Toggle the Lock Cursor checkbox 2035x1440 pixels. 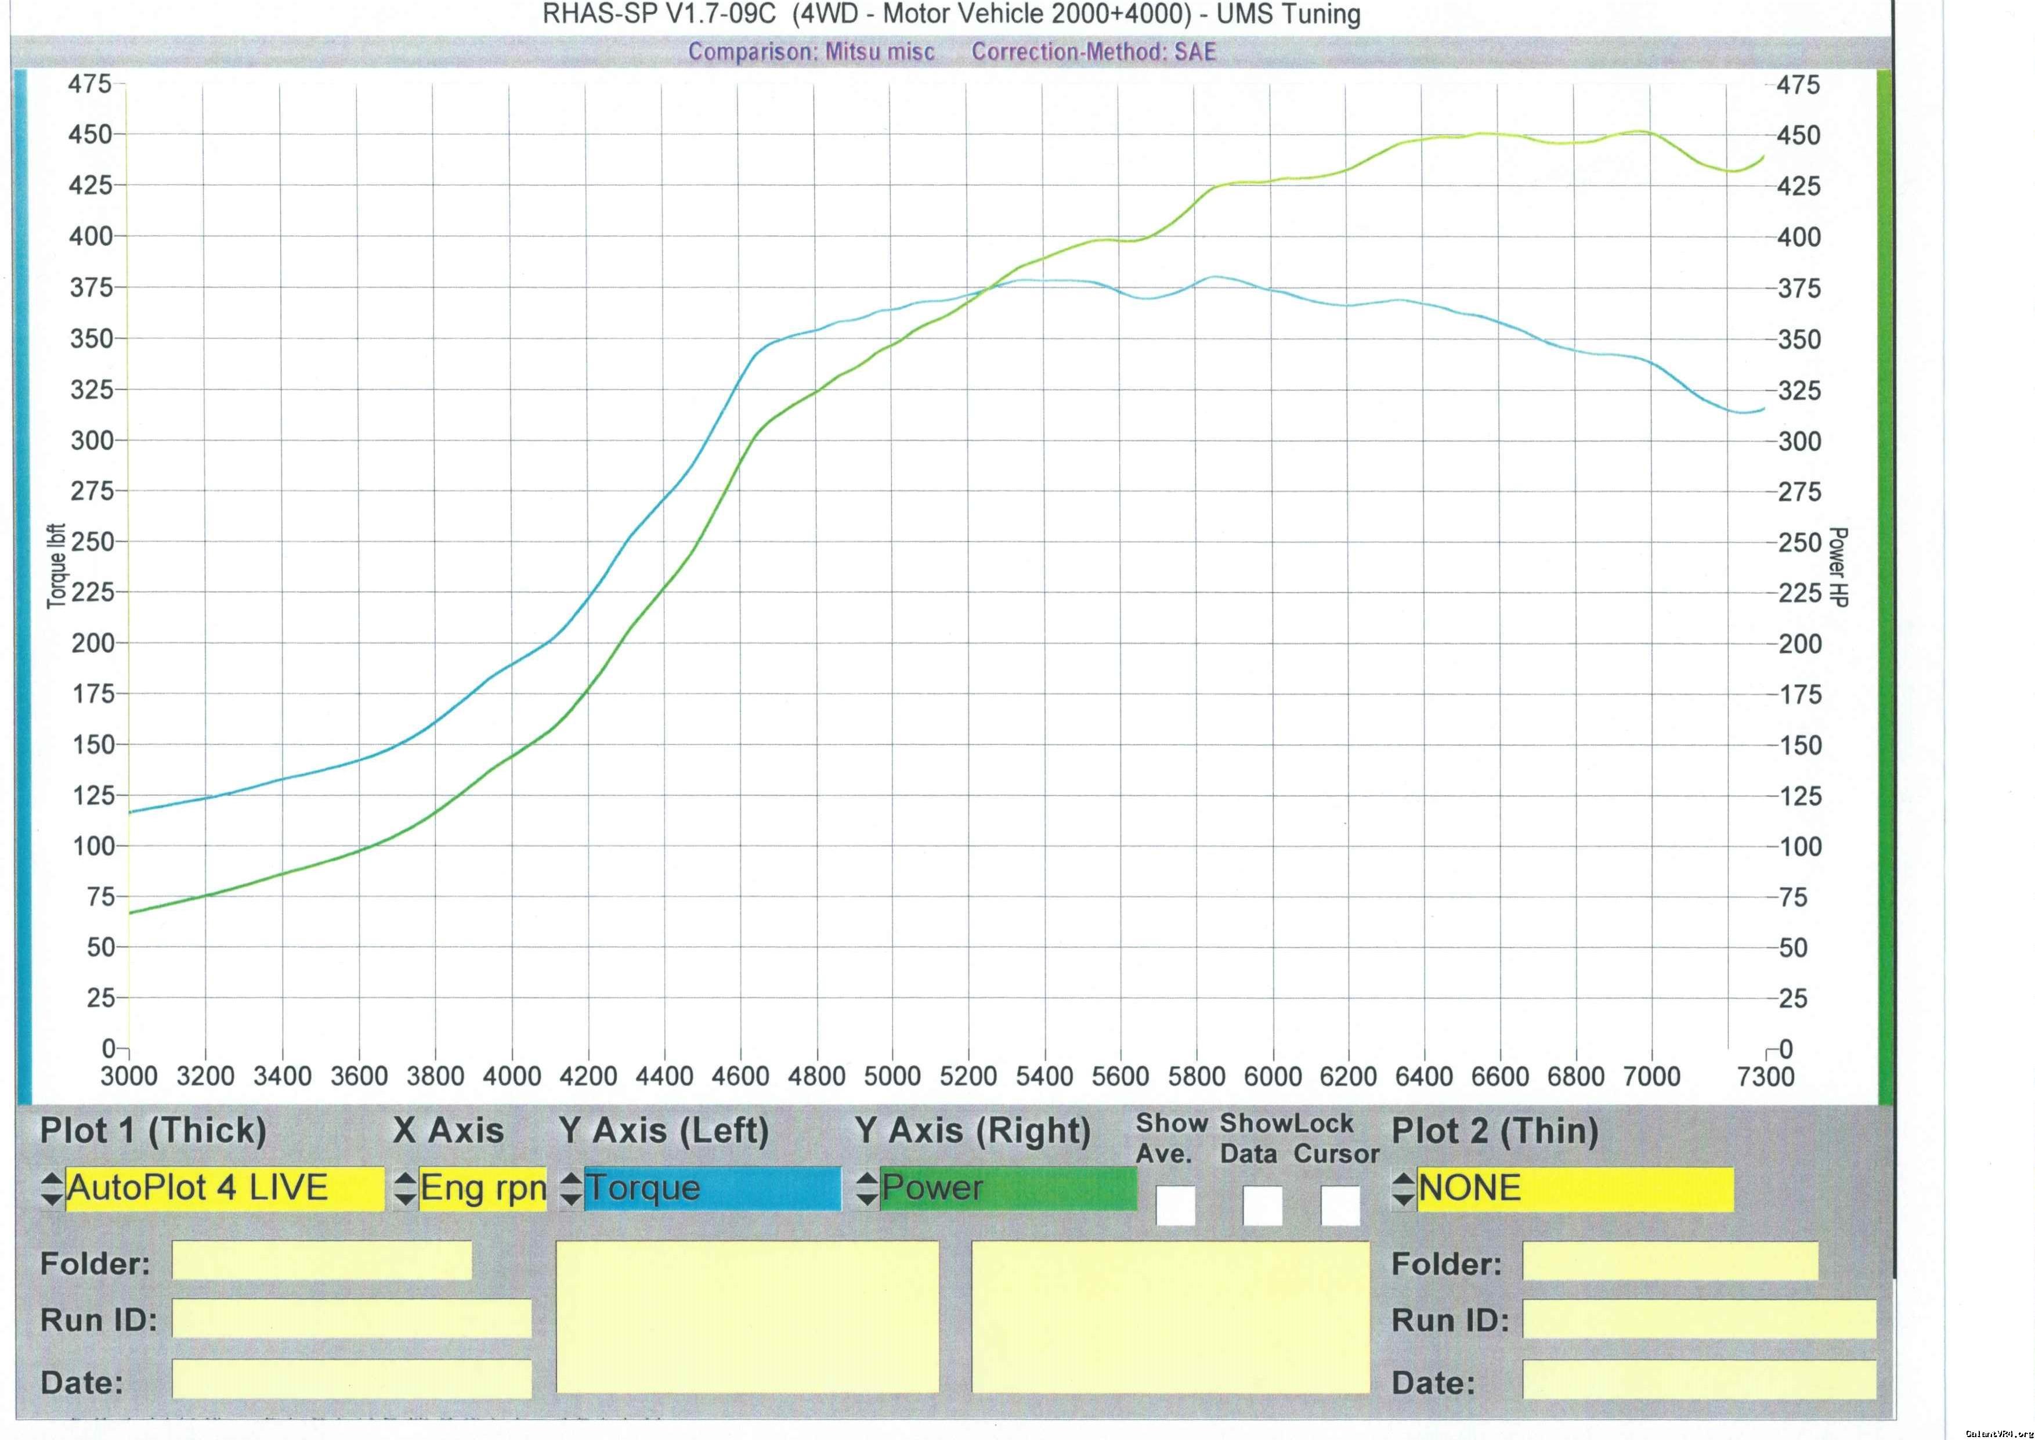(x=1340, y=1206)
